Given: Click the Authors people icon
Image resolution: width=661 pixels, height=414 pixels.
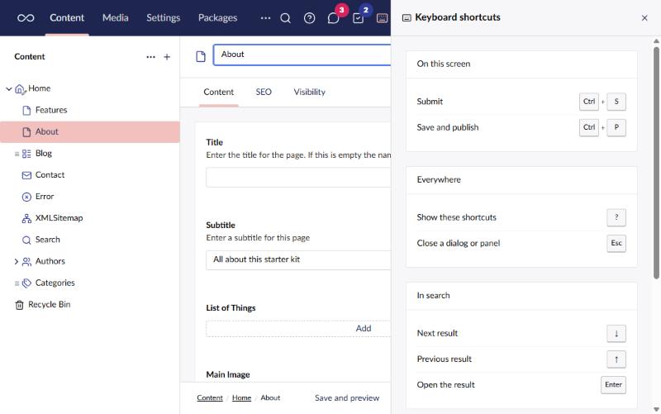Looking at the screenshot, I should click(26, 261).
